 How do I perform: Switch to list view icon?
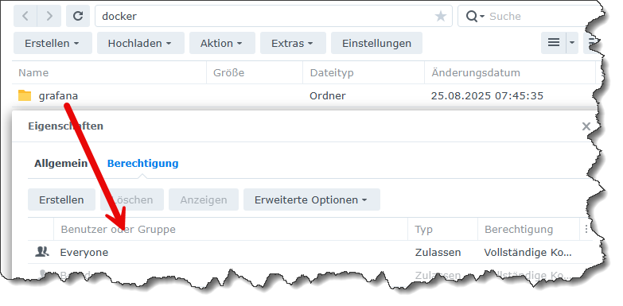pos(554,42)
